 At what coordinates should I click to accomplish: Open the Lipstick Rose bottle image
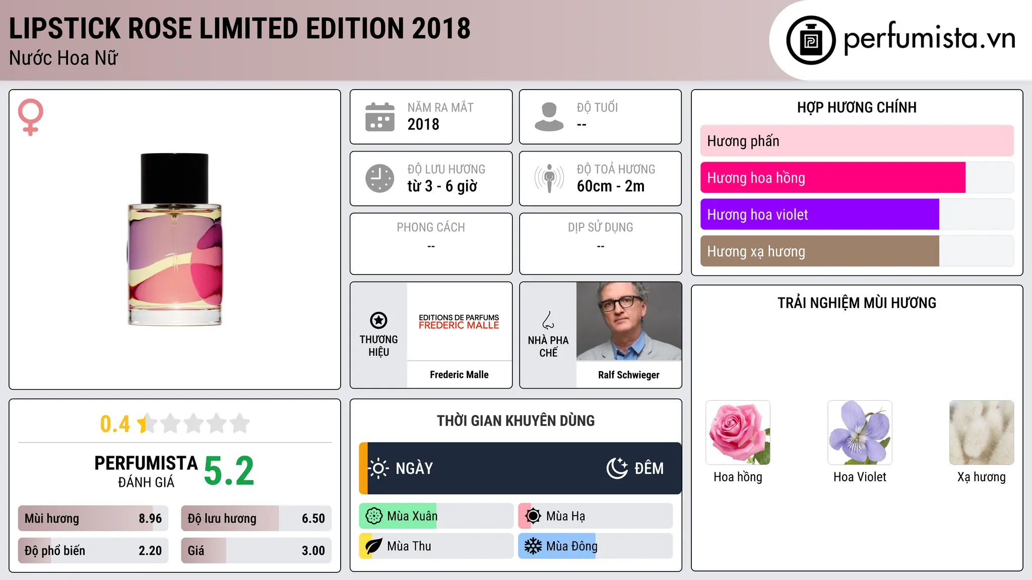(x=175, y=240)
